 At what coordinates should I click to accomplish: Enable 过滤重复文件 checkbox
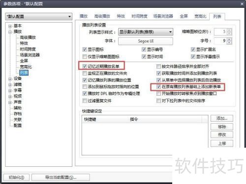85,101
